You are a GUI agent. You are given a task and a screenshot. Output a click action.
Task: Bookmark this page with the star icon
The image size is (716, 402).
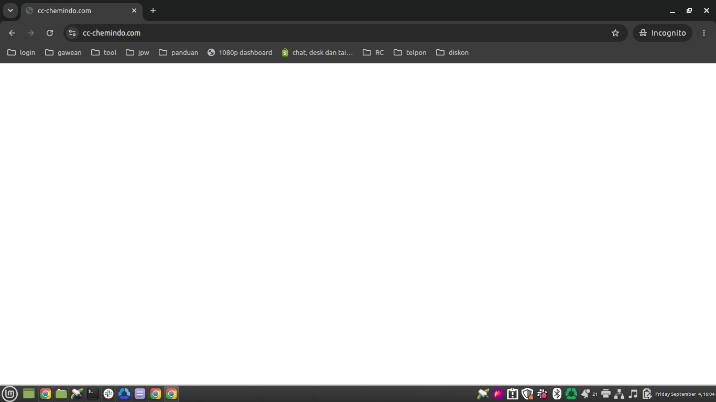[x=615, y=33]
